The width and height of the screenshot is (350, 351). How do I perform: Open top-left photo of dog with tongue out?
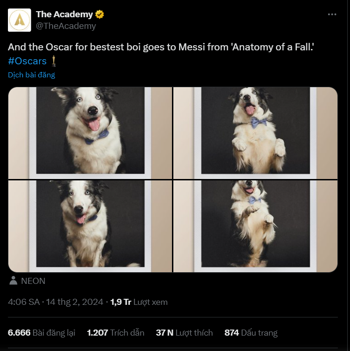(90, 132)
